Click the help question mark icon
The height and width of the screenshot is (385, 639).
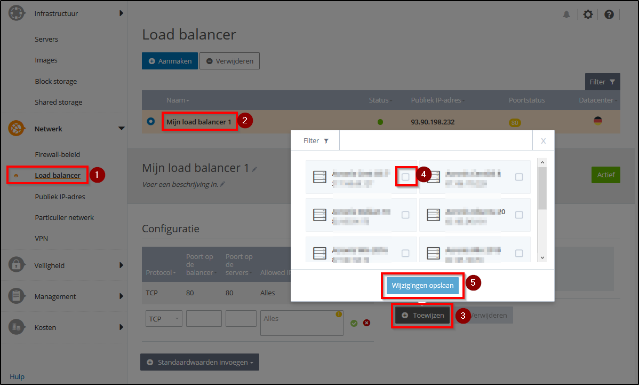click(609, 14)
